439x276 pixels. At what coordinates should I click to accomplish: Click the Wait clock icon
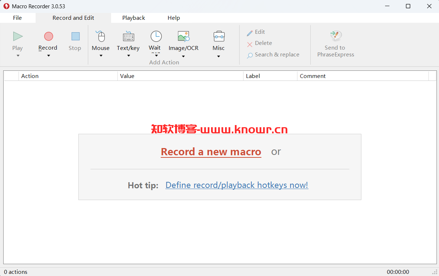tap(156, 36)
